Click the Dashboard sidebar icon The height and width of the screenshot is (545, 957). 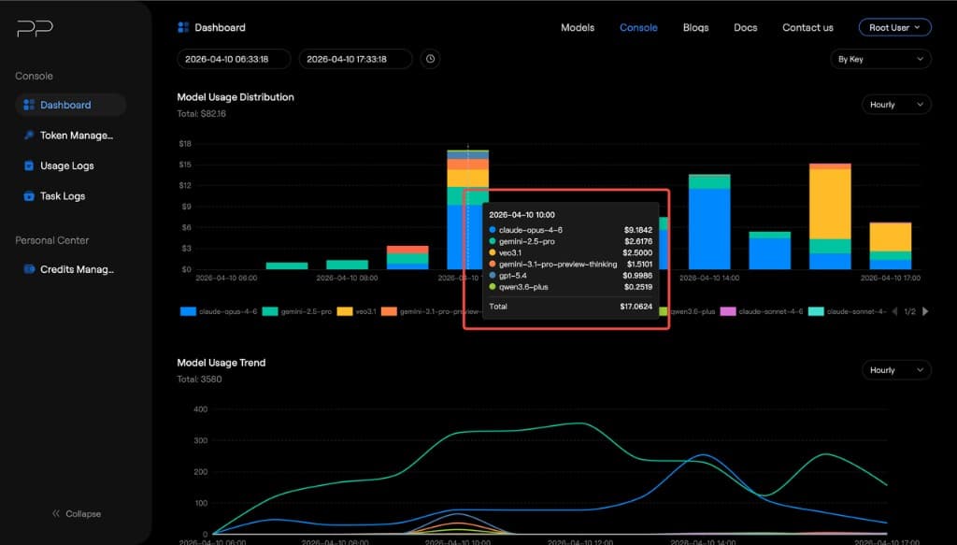(29, 105)
